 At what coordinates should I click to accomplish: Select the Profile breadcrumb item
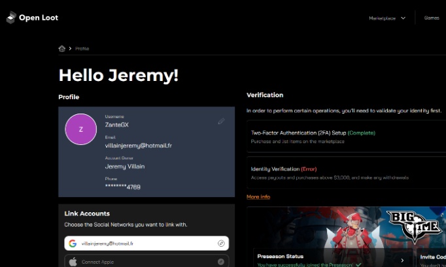82,48
